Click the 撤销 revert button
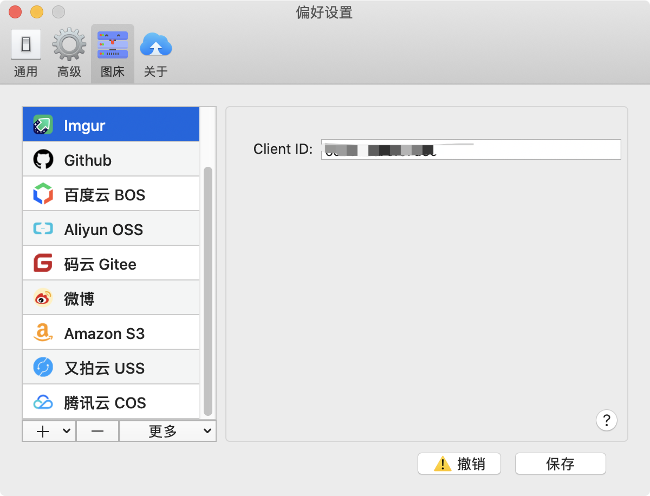 pos(459,464)
